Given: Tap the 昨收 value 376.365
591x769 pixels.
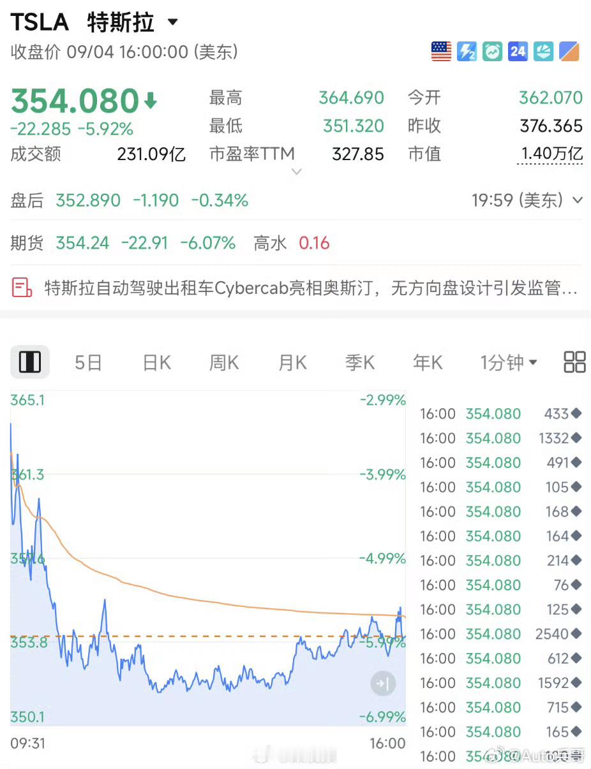Looking at the screenshot, I should pyautogui.click(x=551, y=126).
